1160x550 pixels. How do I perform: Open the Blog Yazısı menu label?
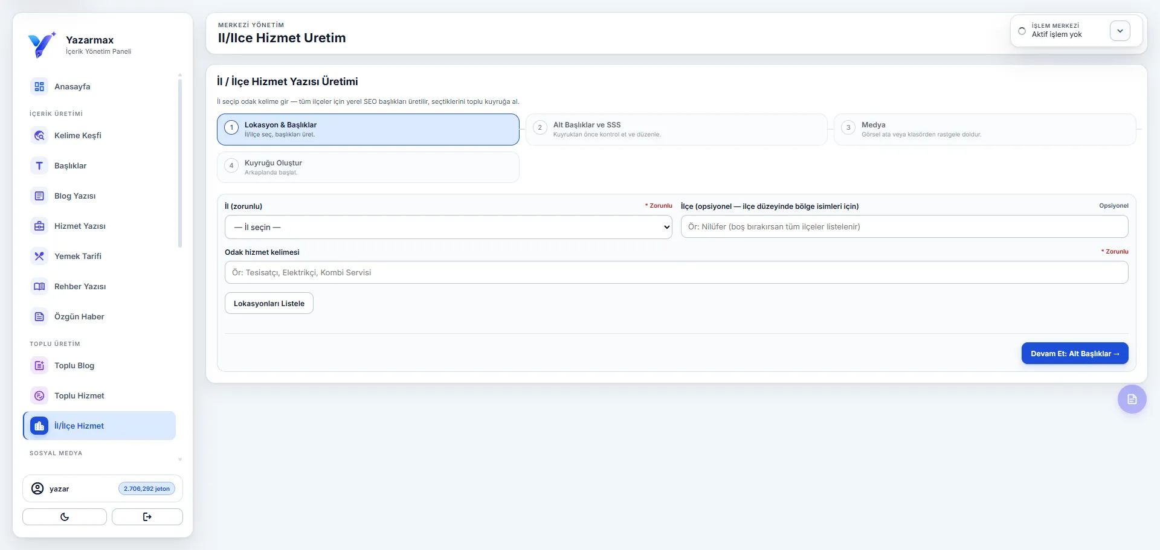coord(75,196)
